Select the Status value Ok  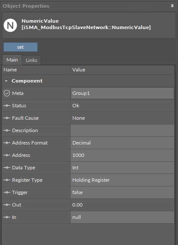tap(76, 106)
